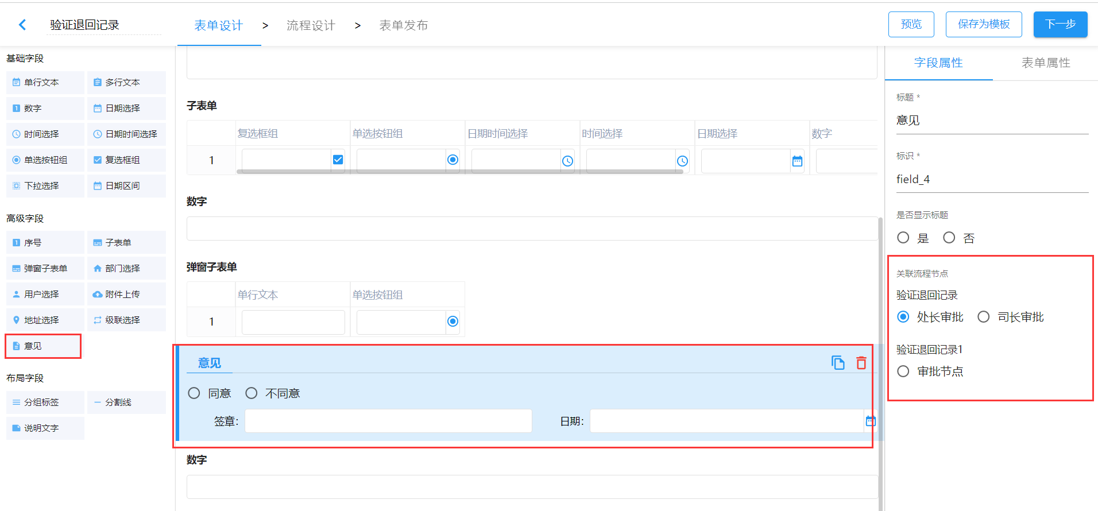Switch to 表单设计 step tab
The image size is (1098, 511).
point(218,25)
